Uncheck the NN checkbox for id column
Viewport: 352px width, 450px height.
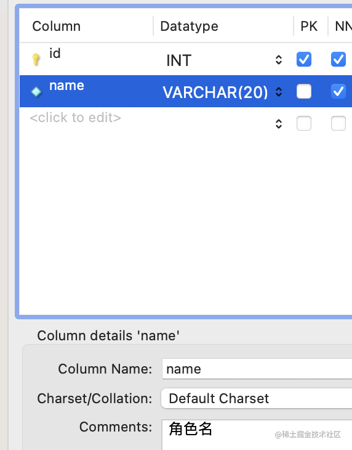click(x=338, y=59)
